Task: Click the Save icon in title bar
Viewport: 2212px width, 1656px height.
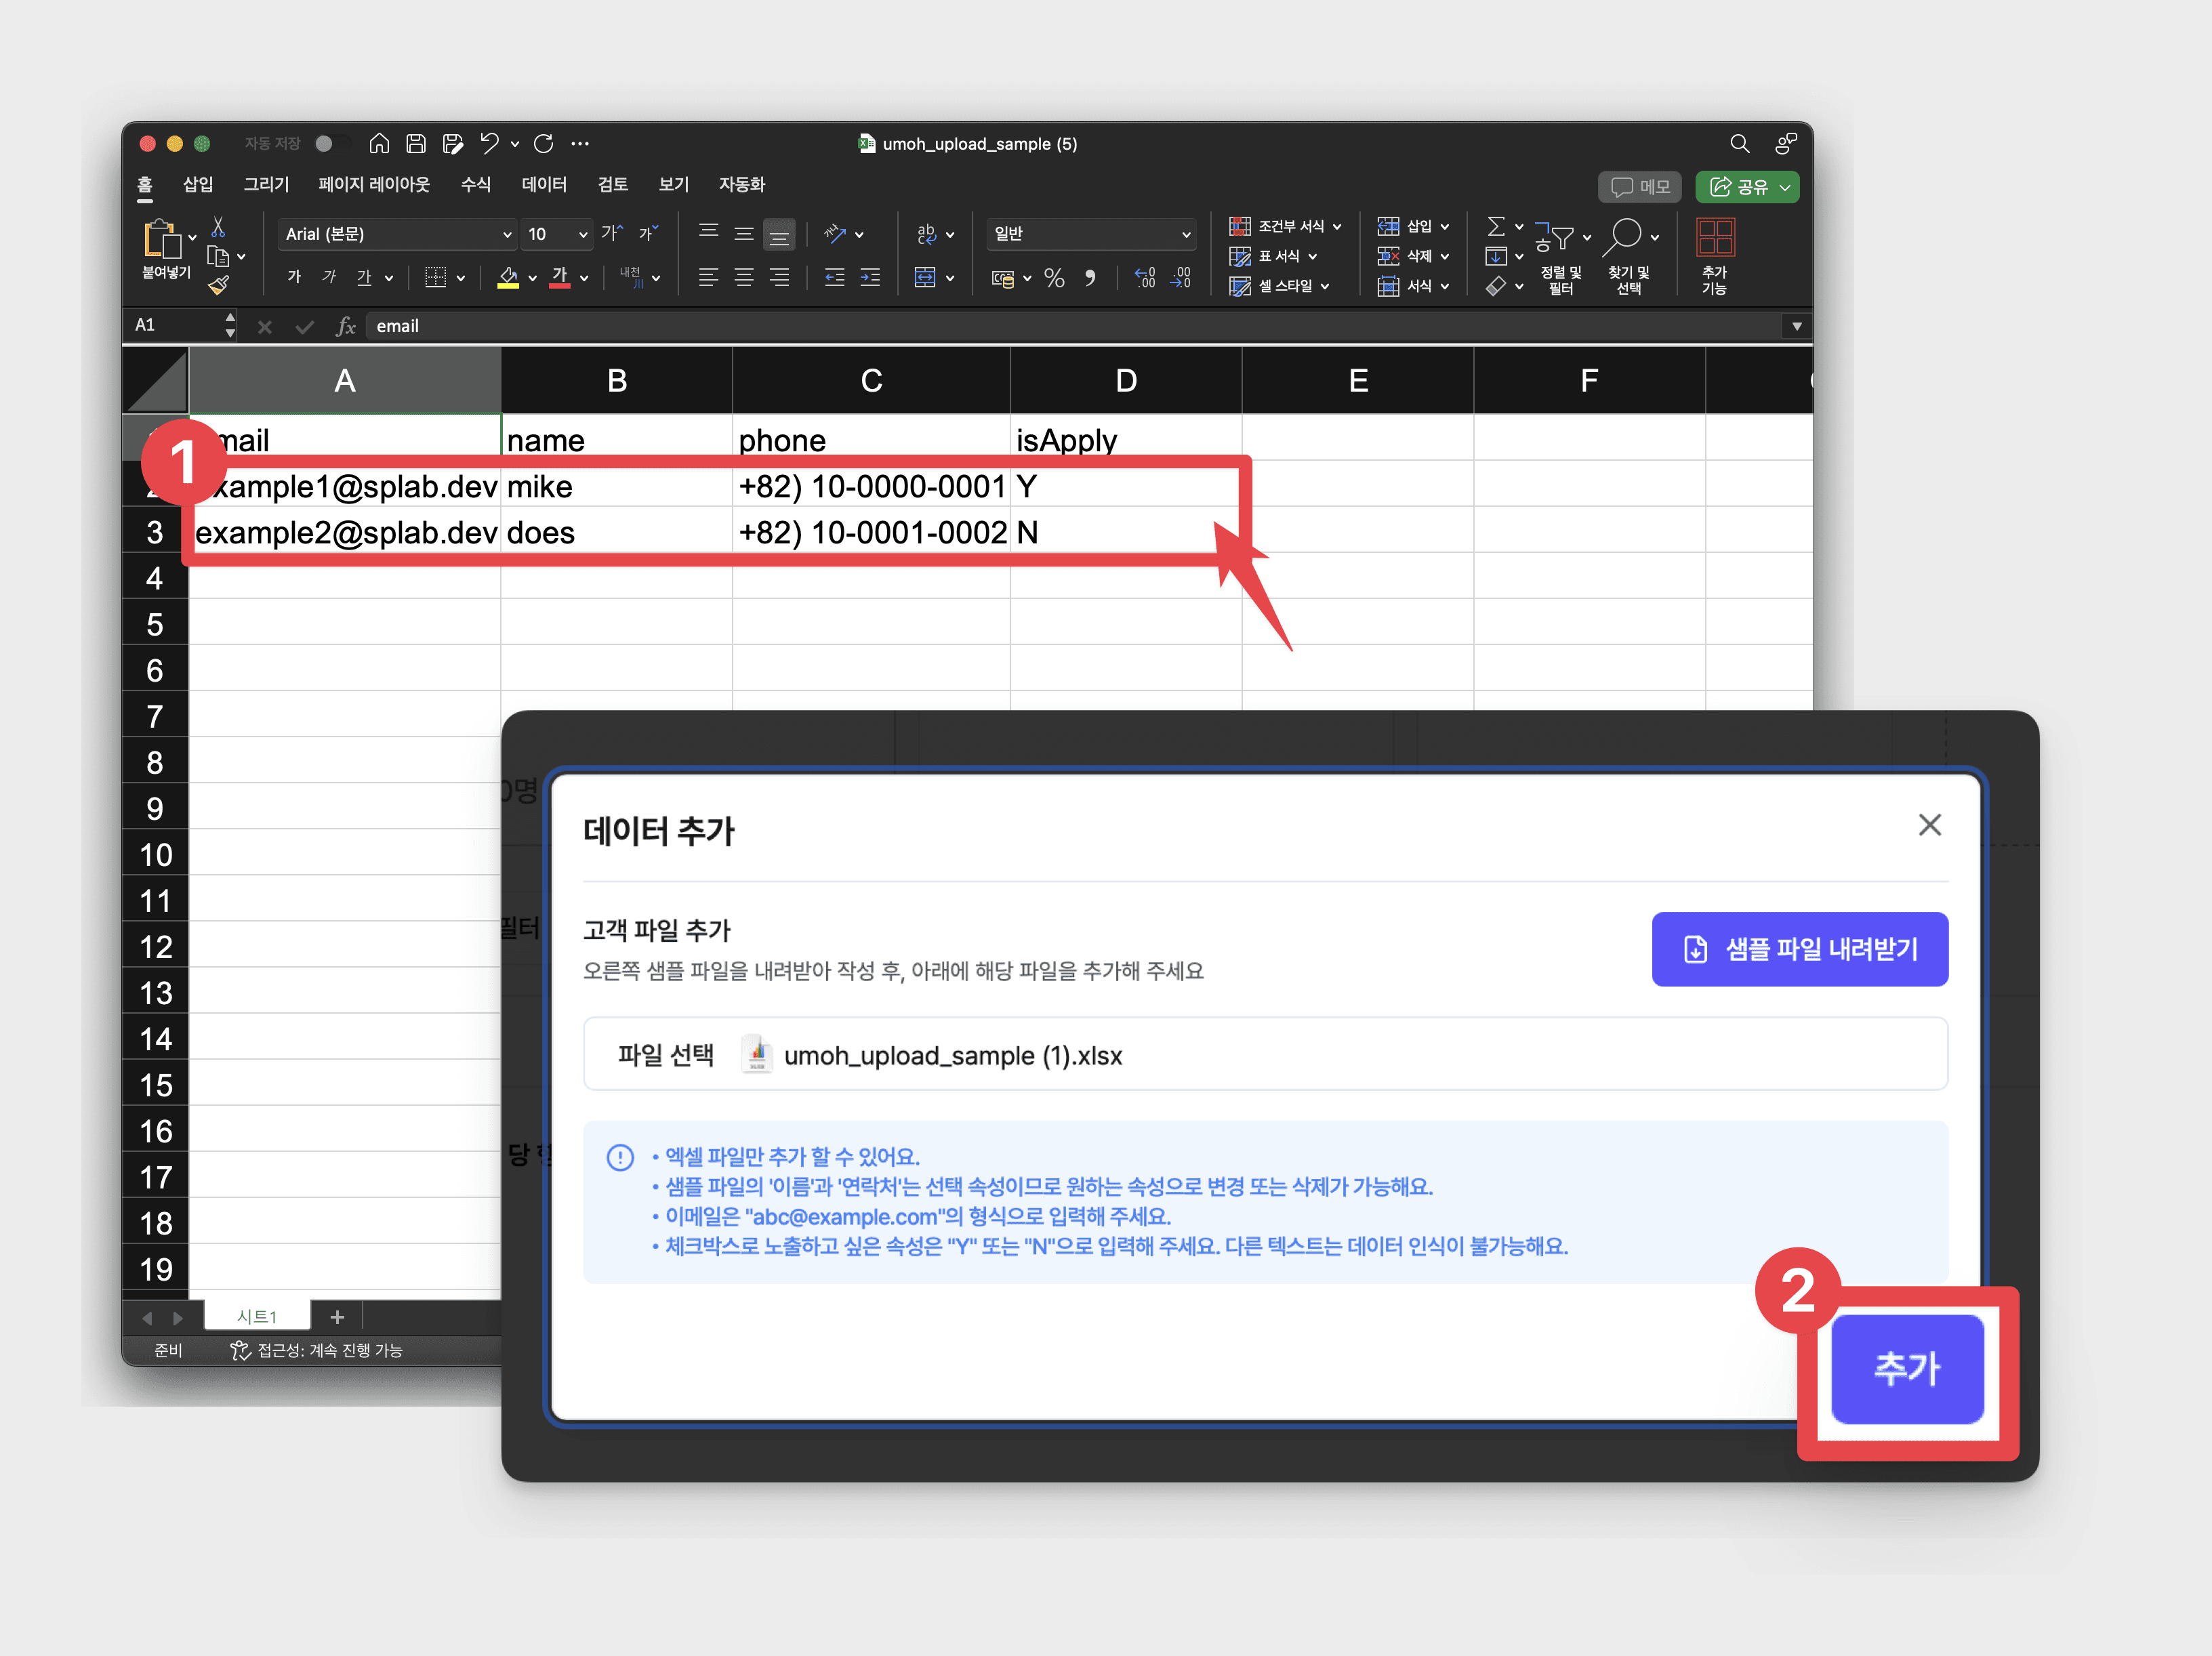Action: pyautogui.click(x=416, y=144)
